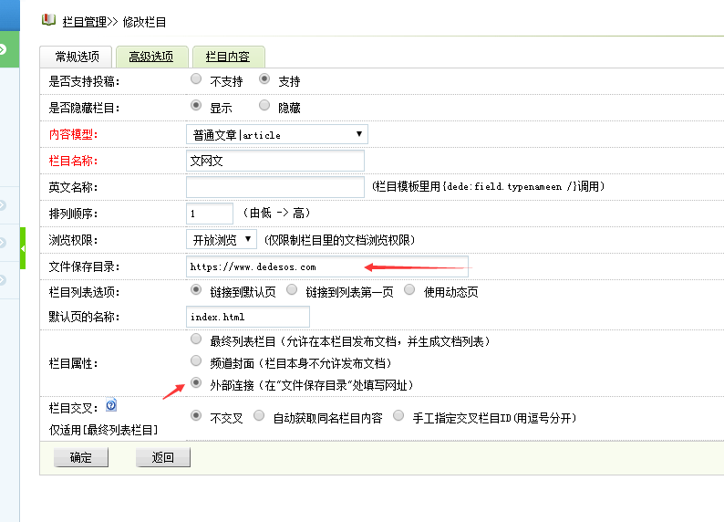Choose 外部连接 as column attribute
The height and width of the screenshot is (522, 724).
point(196,382)
